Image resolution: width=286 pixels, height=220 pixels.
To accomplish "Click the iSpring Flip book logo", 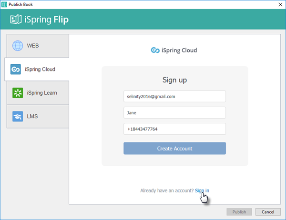I will click(16, 20).
